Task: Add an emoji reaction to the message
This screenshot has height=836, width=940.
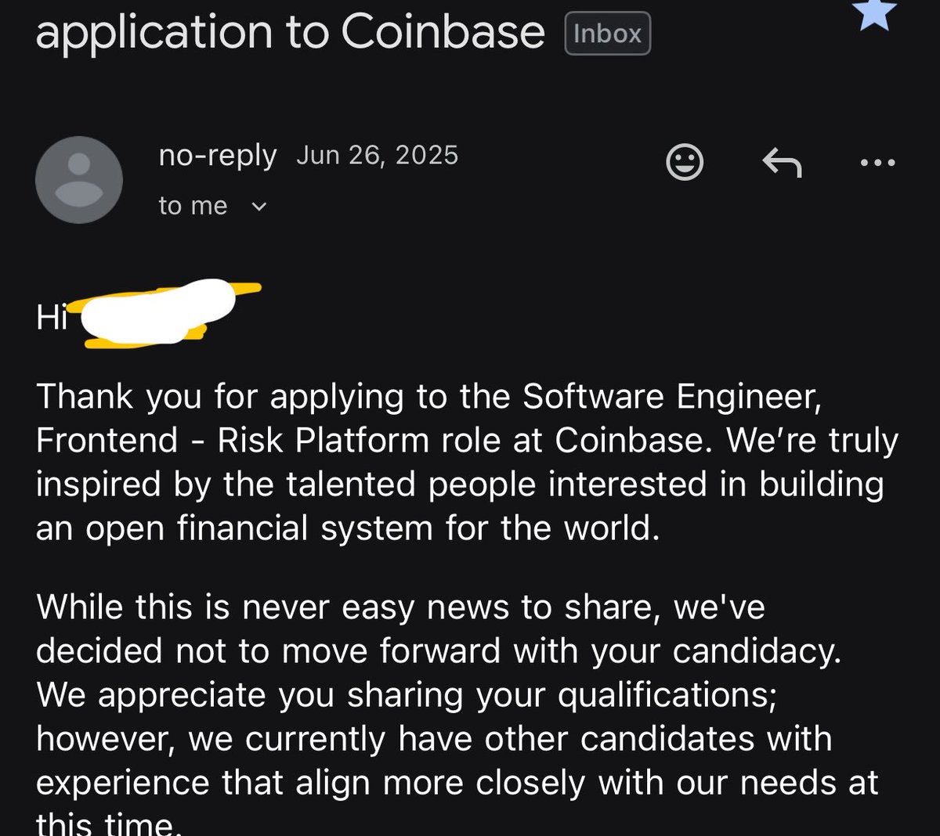Action: tap(684, 163)
